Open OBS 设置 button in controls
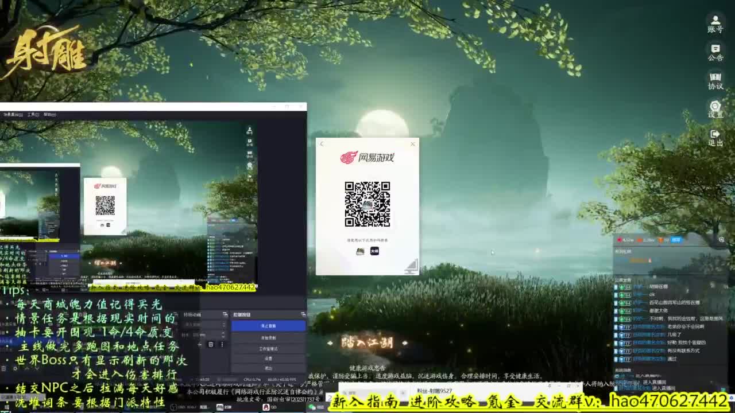 [x=268, y=358]
